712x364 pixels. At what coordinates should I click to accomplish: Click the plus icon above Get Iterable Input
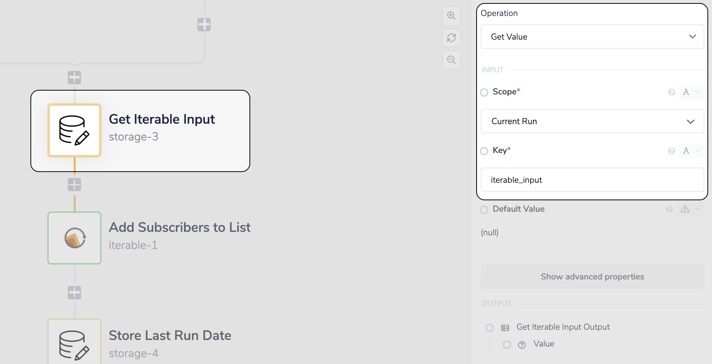click(74, 77)
